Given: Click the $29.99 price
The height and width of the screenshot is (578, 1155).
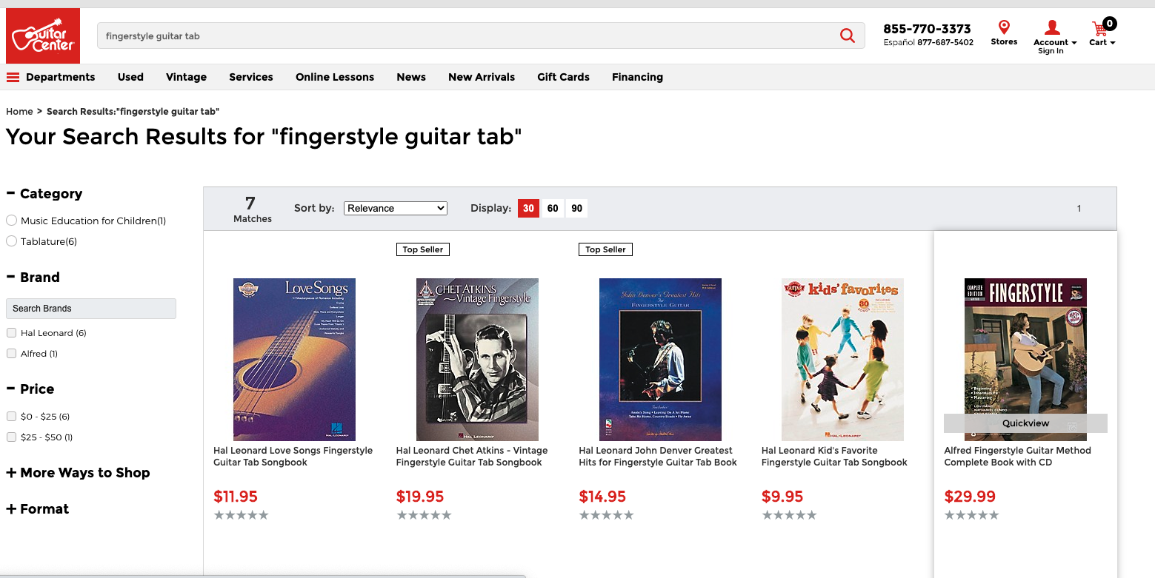Looking at the screenshot, I should pyautogui.click(x=970, y=497).
